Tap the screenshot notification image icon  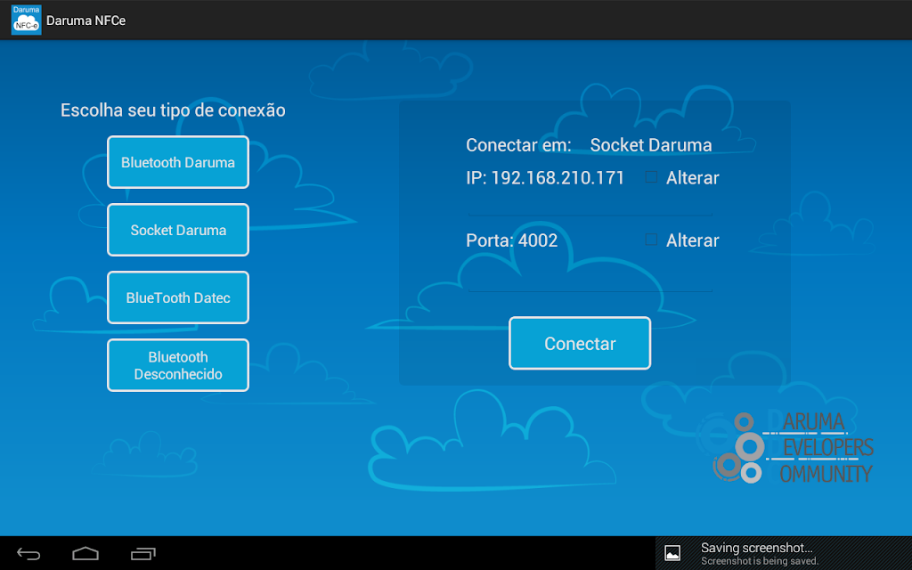point(672,553)
